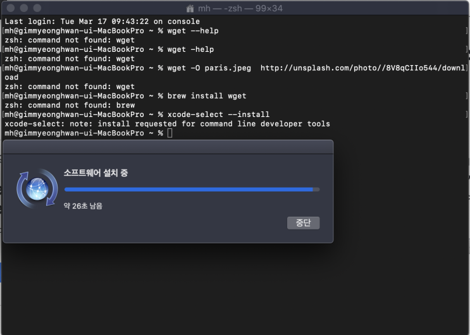Click the 'wget --help' command line
470x335 pixels.
[111, 31]
